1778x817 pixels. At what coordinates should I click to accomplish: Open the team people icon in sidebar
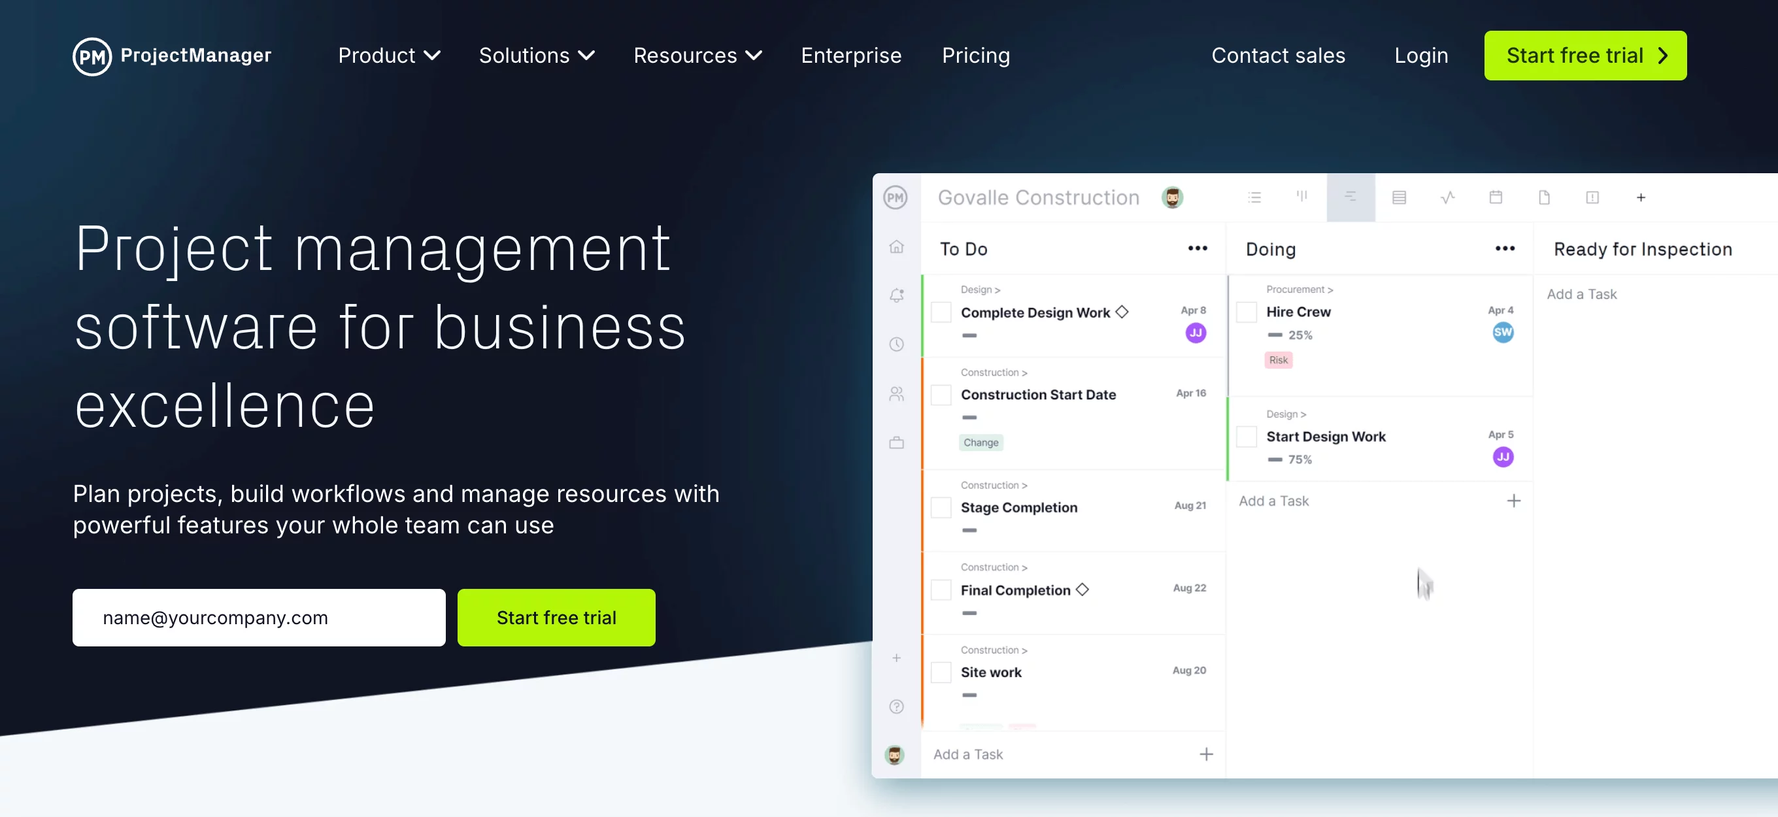[896, 393]
